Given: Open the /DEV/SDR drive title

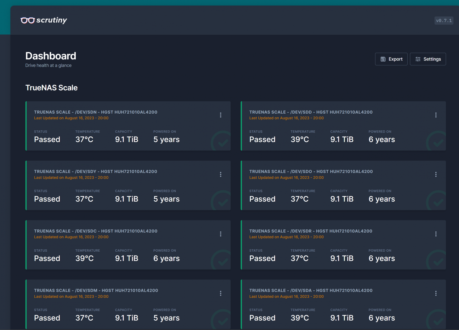Looking at the screenshot, I should pos(311,231).
